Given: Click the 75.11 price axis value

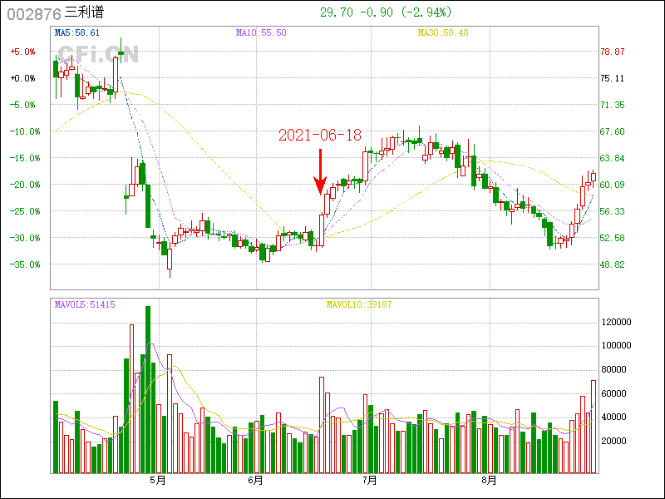Looking at the screenshot, I should pyautogui.click(x=613, y=78).
